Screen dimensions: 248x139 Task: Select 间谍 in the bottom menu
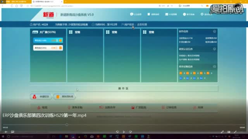coord(198,107)
